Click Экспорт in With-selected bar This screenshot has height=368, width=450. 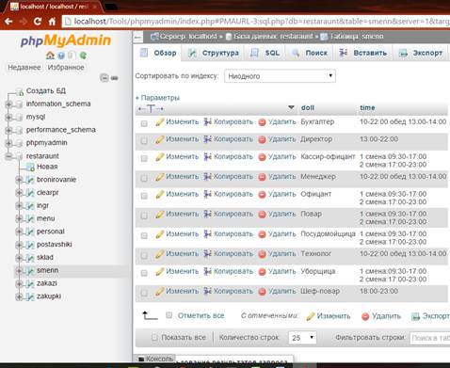coord(430,316)
